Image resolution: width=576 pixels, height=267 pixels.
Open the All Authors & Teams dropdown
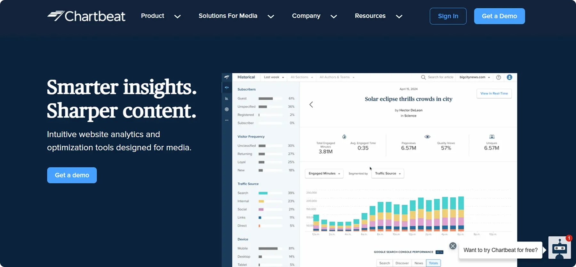tap(337, 77)
